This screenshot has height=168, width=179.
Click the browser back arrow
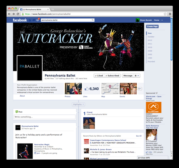tap(9, 14)
